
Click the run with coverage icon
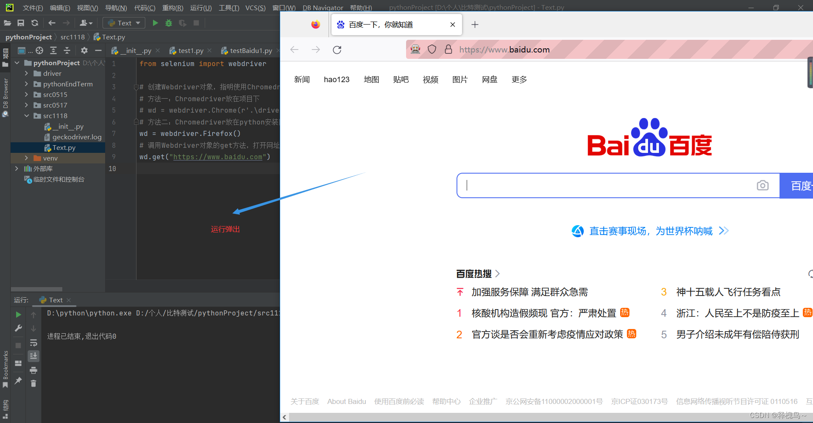182,23
